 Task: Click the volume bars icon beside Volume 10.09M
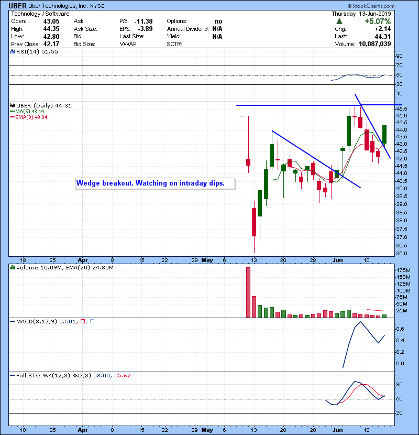coord(12,267)
